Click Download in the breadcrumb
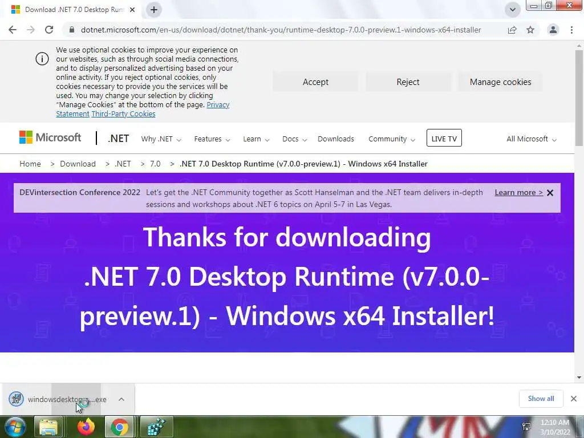Screen dimensions: 584x438 pos(78,164)
